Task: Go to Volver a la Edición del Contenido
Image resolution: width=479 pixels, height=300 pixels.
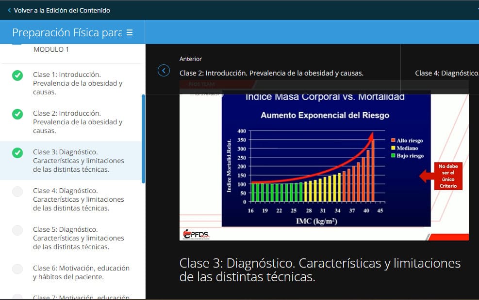Action: click(62, 10)
